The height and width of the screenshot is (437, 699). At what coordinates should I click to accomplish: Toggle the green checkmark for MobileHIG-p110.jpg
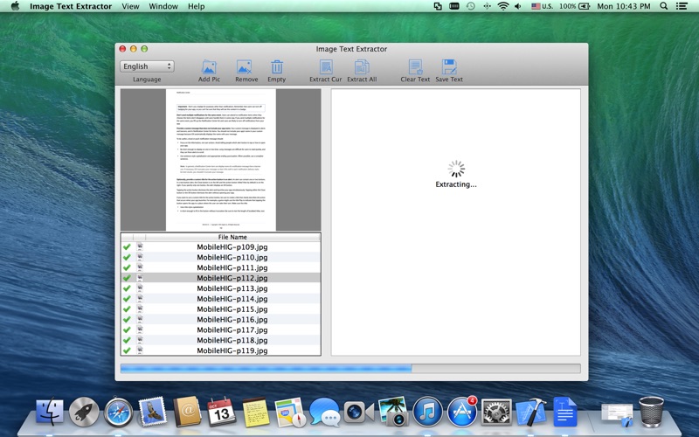click(127, 257)
